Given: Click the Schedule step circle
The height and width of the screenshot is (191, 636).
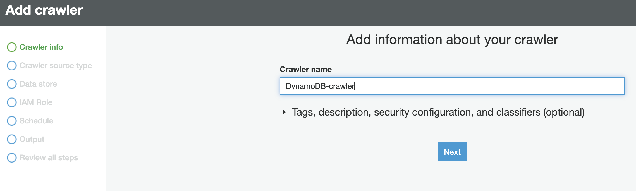Looking at the screenshot, I should (x=12, y=121).
